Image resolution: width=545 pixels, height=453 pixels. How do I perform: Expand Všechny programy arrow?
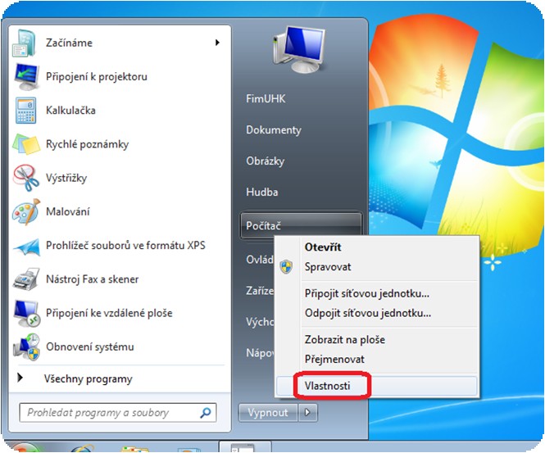[x=20, y=378]
